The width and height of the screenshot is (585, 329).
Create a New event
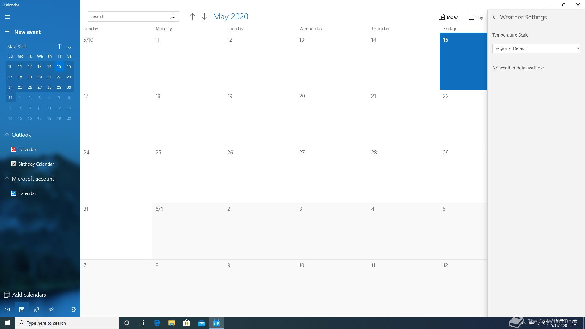pyautogui.click(x=23, y=32)
